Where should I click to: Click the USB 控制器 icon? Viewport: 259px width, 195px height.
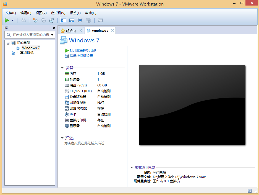click(67, 108)
